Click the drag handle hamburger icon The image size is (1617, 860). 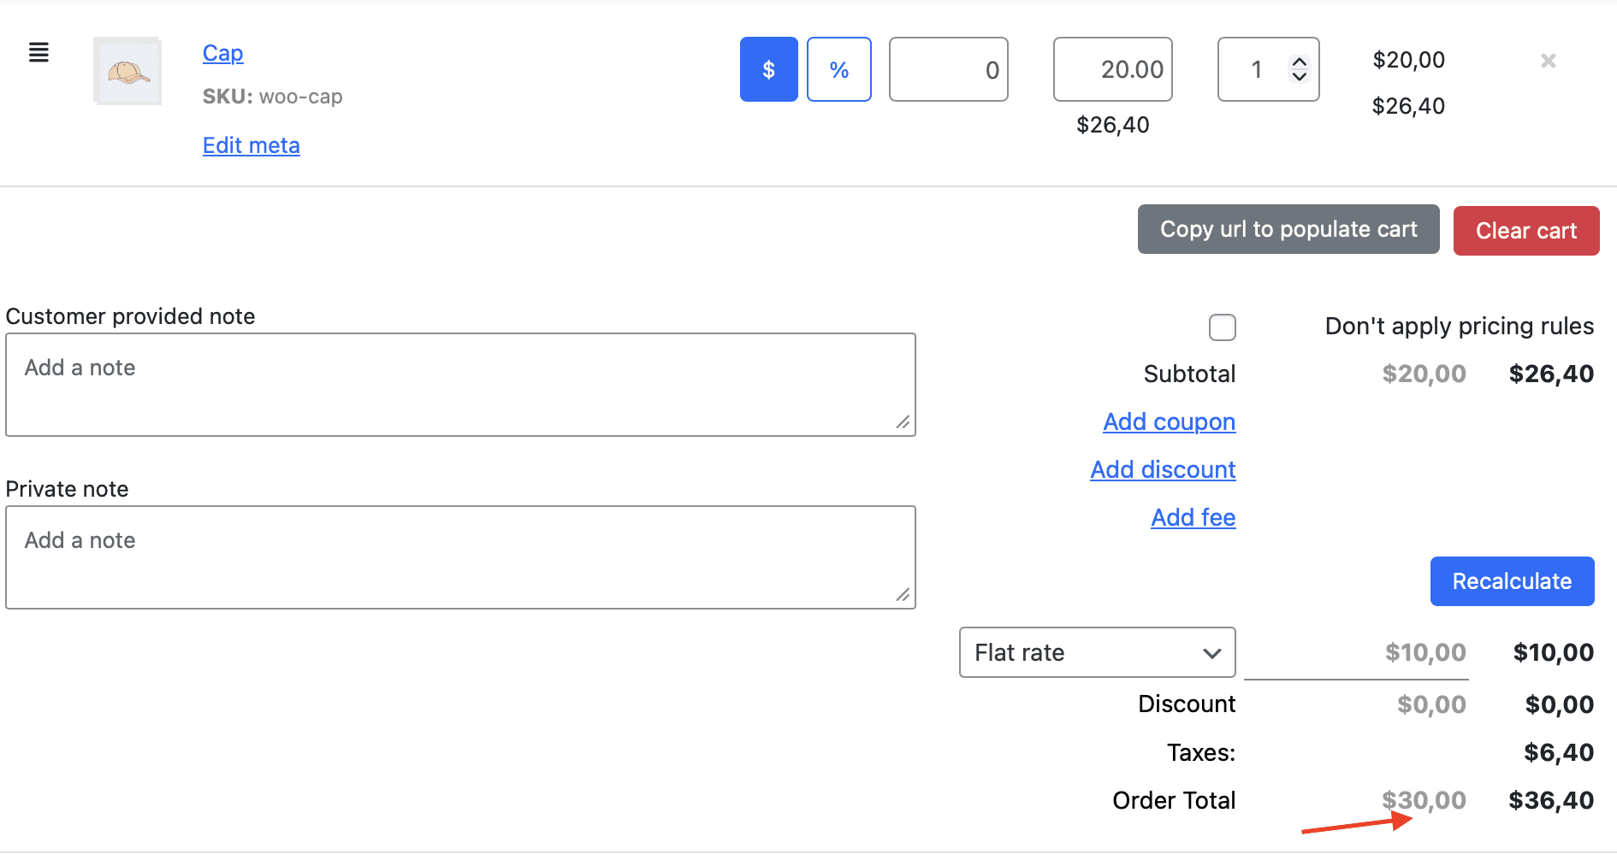tap(38, 52)
